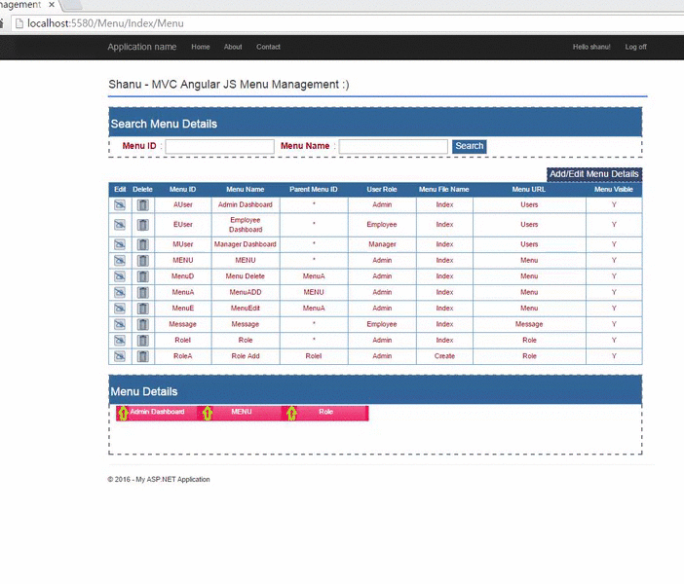Screen dimensions: 684x584
Task: Click arrow icon on Role menu item
Action: pos(292,413)
